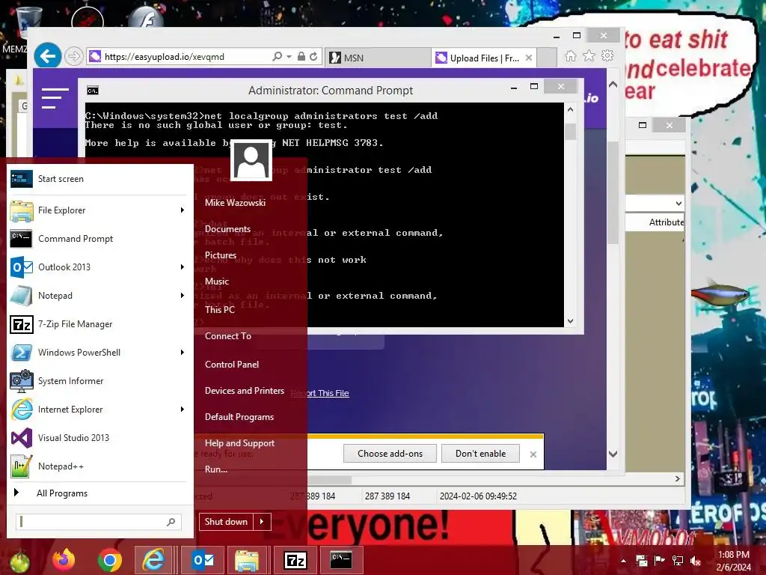This screenshot has width=766, height=575.
Task: Open Help and Support
Action: point(239,443)
